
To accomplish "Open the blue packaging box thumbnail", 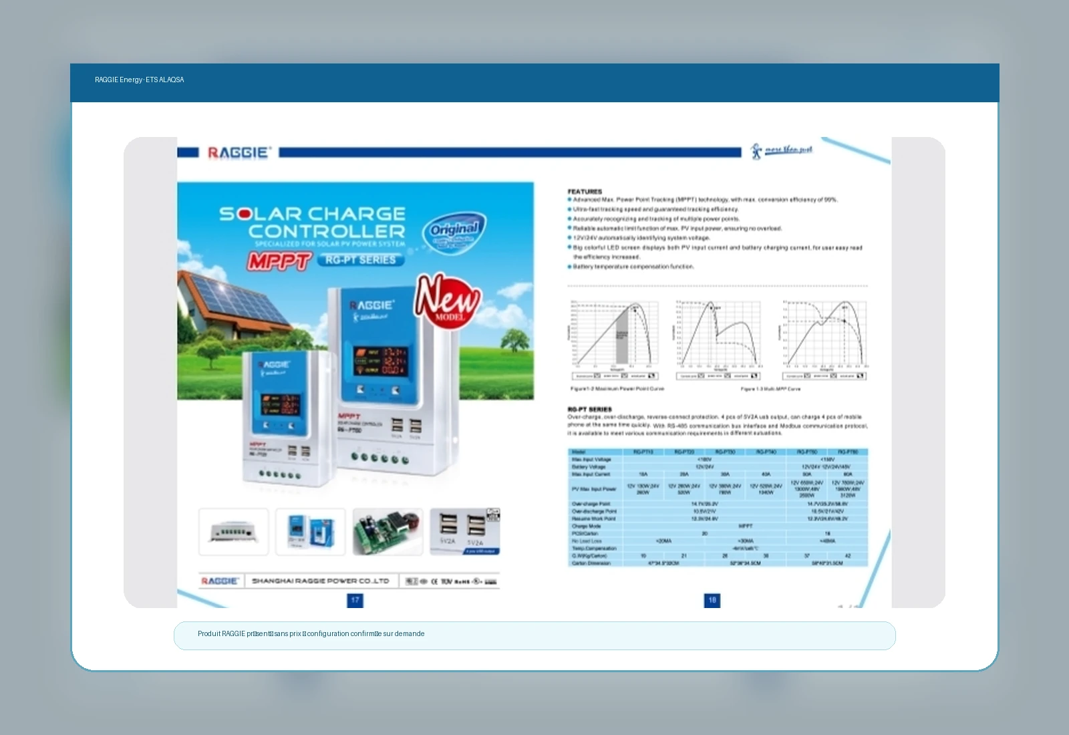I will pos(311,532).
